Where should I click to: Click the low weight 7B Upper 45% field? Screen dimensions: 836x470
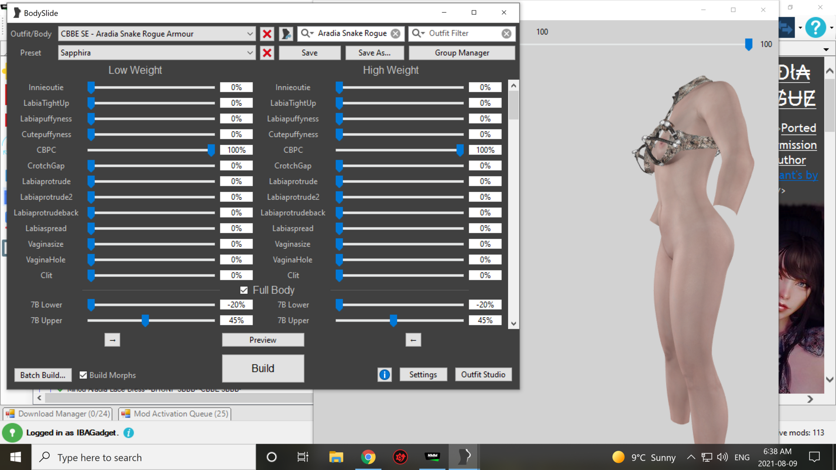[x=236, y=321]
